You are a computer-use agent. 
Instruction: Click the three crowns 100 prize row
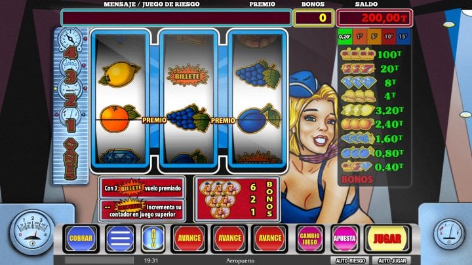[371, 55]
